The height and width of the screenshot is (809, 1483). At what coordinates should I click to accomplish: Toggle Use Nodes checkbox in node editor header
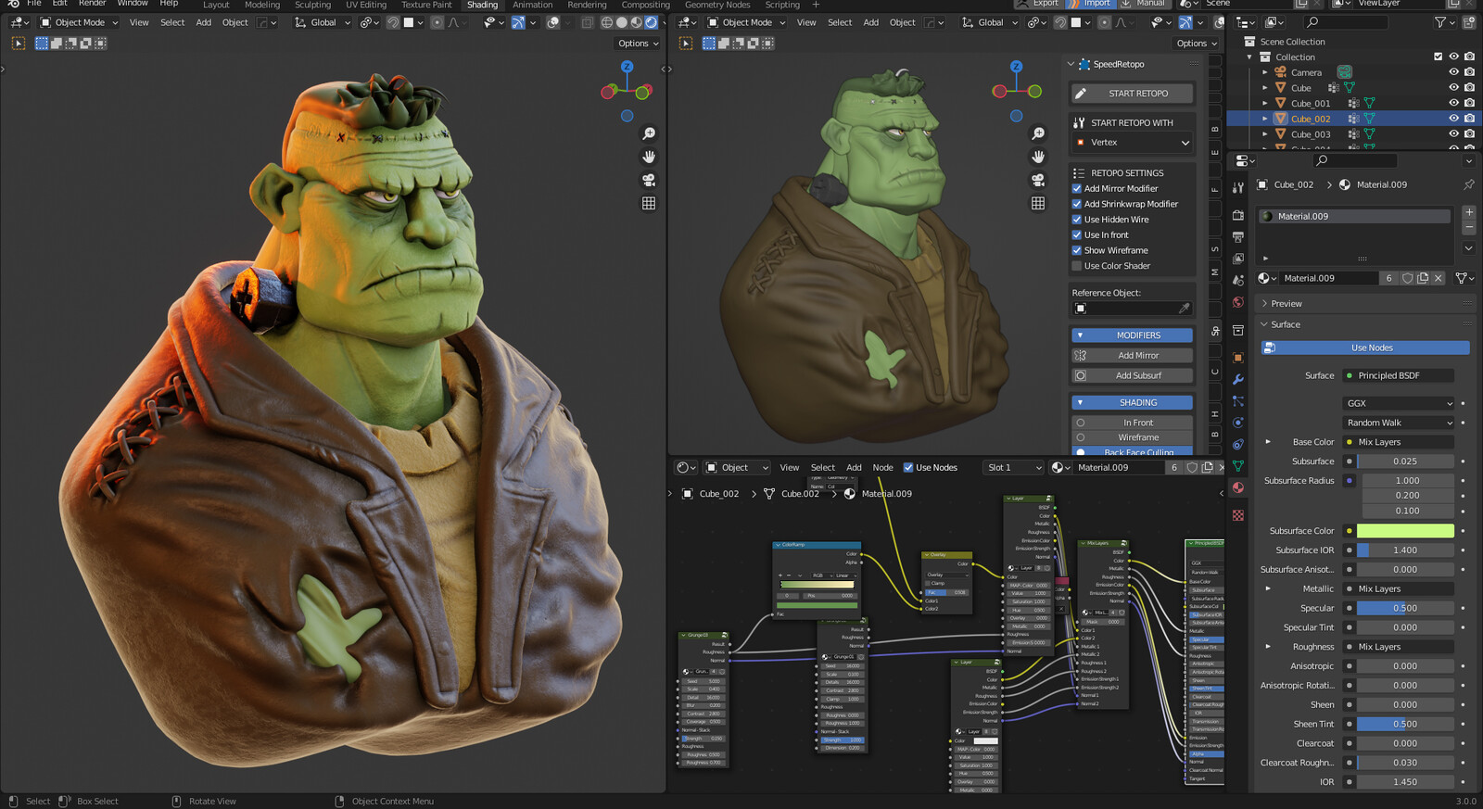908,467
